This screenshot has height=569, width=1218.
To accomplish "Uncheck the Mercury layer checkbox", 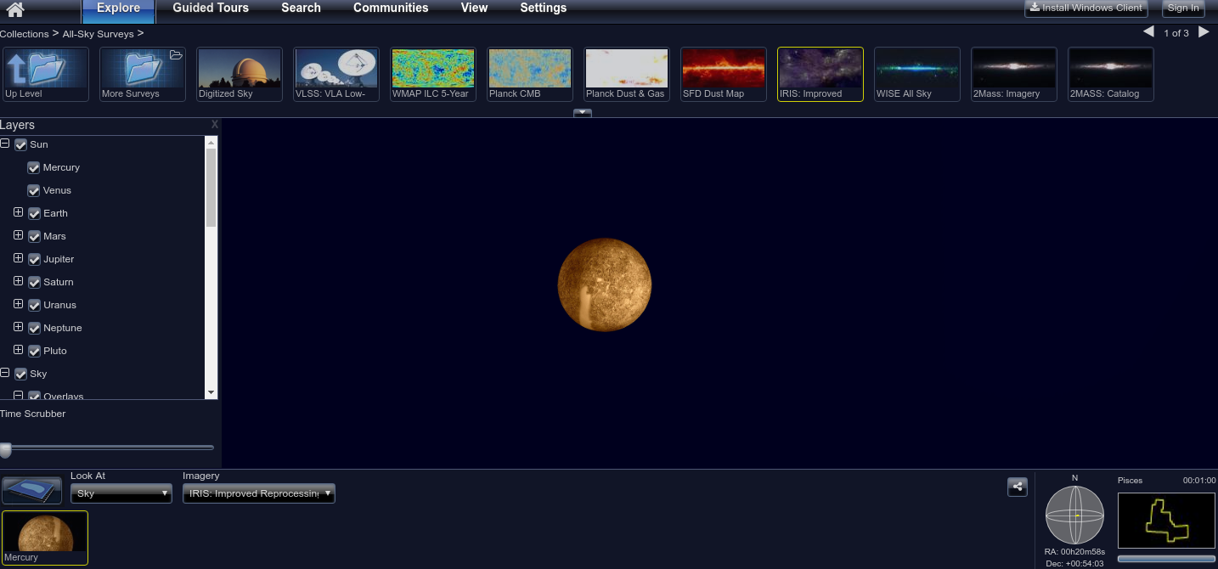I will [x=34, y=167].
